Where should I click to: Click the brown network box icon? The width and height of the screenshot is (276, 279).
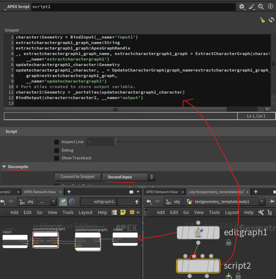tap(132, 212)
